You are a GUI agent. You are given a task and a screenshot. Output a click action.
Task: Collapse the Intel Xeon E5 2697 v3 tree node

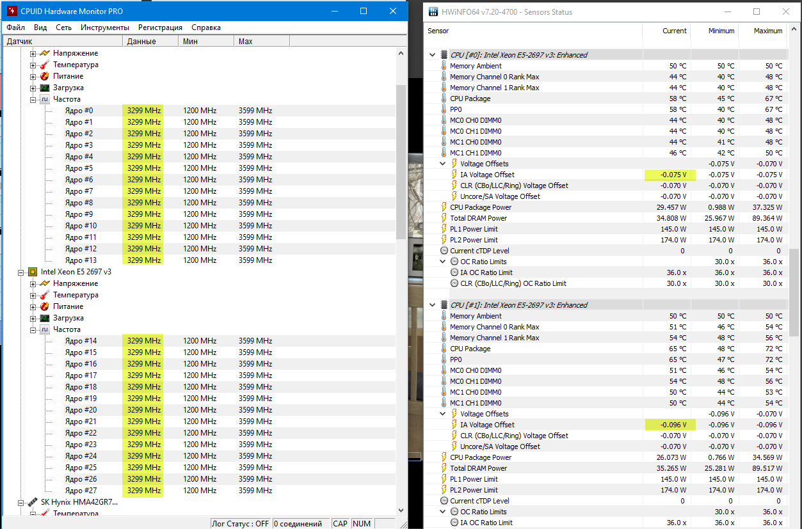coord(21,272)
